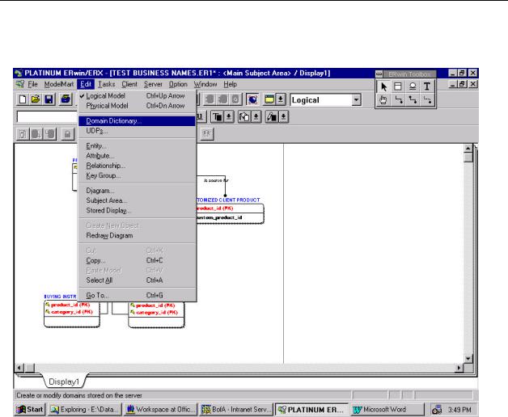Switch to the Display1 tab

pos(64,381)
